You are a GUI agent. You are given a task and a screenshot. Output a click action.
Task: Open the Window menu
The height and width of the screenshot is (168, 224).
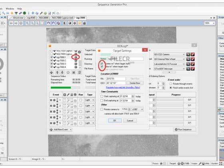point(10,8)
